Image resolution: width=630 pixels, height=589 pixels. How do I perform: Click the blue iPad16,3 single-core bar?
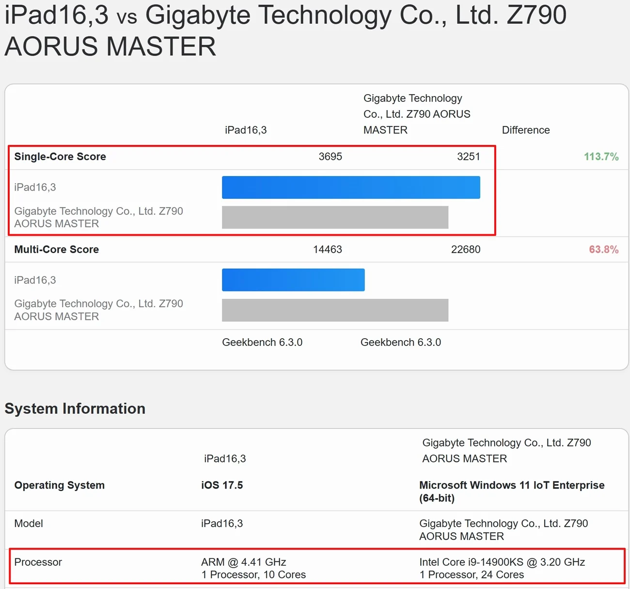pos(351,187)
